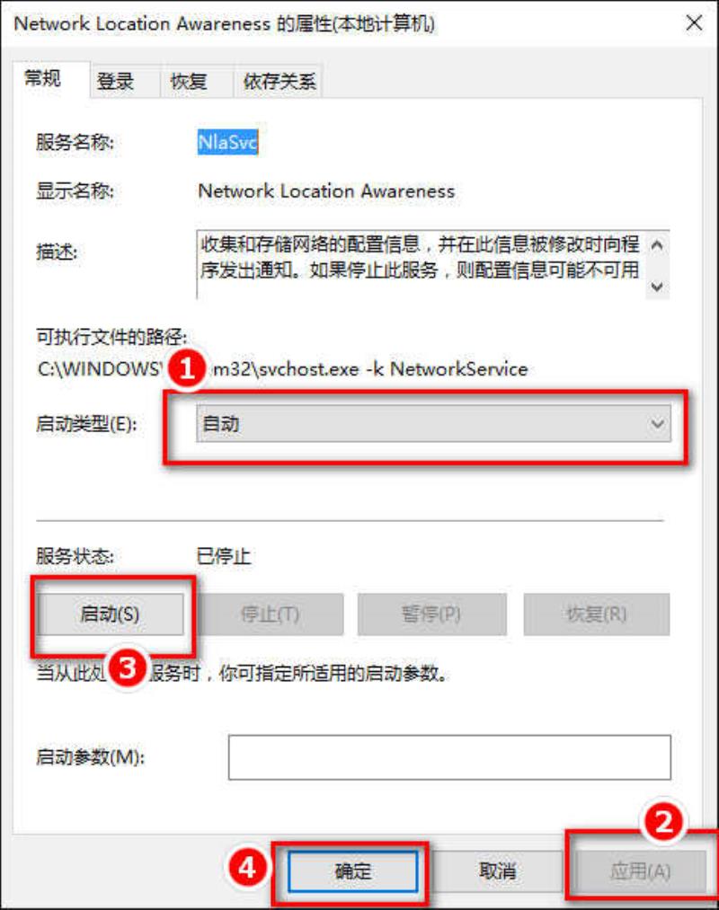The image size is (719, 910).
Task: Cancel the dialog with 取消
Action: [x=497, y=870]
